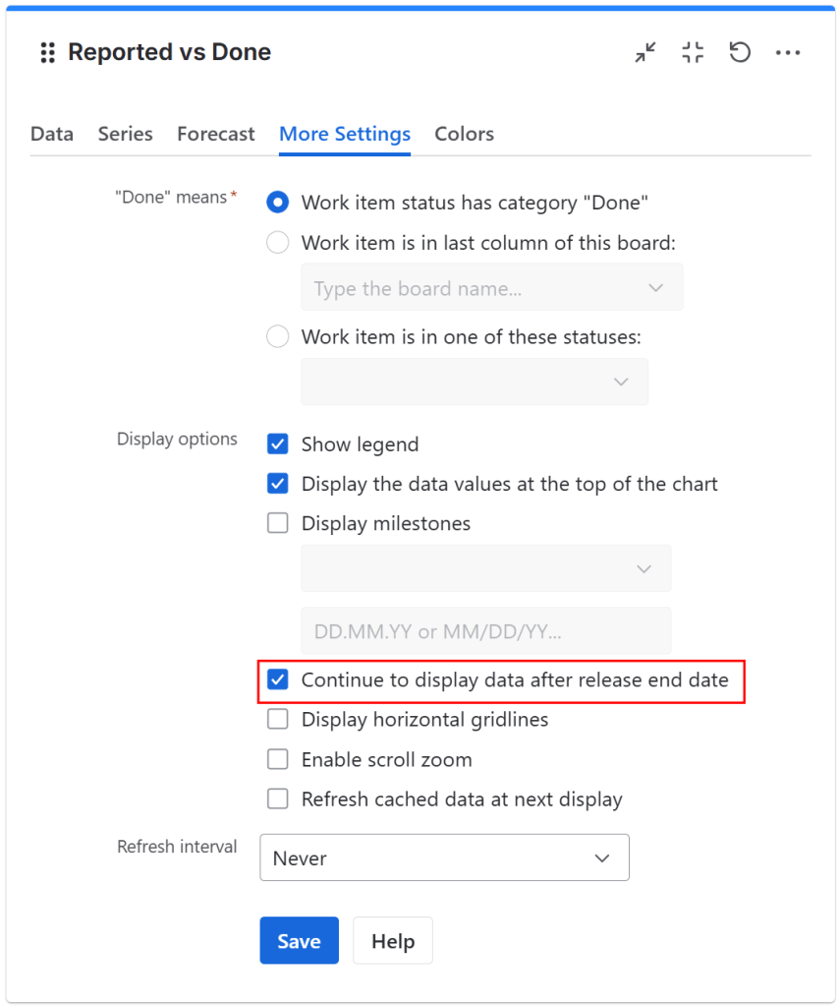Enable the Display milestones checkbox
The width and height of the screenshot is (839, 1006).
click(x=278, y=523)
